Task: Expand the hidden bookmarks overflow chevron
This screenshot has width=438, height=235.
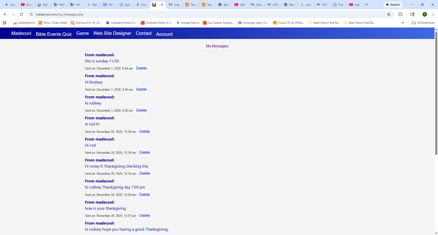Action: [403, 23]
